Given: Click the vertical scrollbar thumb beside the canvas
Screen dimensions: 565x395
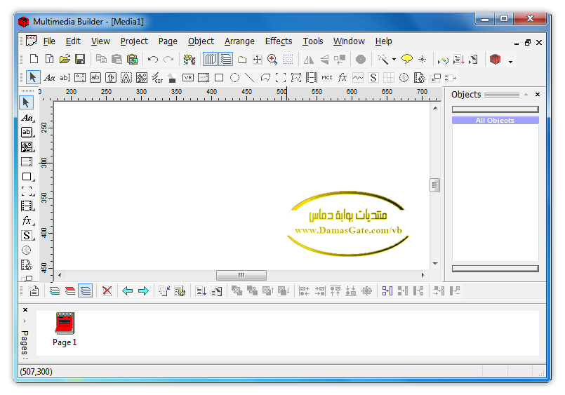Looking at the screenshot, I should click(x=435, y=185).
